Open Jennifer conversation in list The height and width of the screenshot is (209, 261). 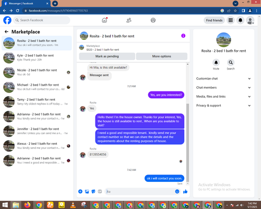click(37, 131)
